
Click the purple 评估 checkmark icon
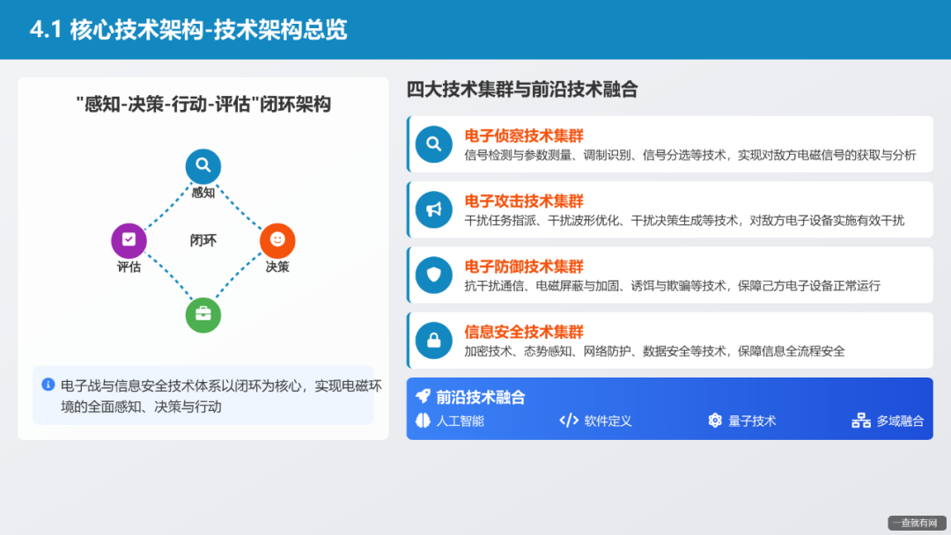click(129, 238)
